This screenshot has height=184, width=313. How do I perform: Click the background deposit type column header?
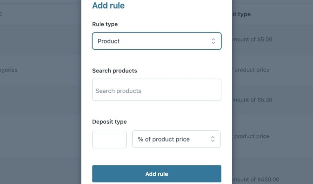pos(241,14)
